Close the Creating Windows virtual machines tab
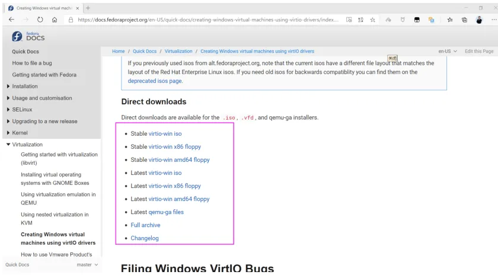The width and height of the screenshot is (498, 278). point(78,8)
